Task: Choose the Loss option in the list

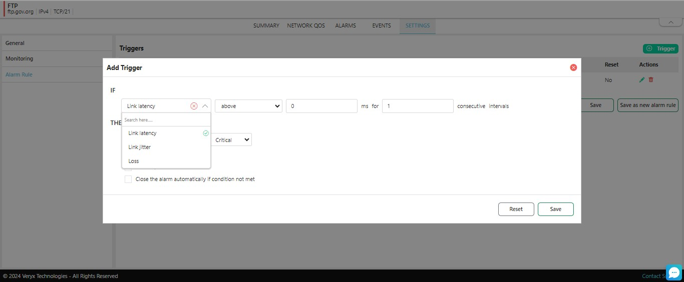Action: pos(134,161)
